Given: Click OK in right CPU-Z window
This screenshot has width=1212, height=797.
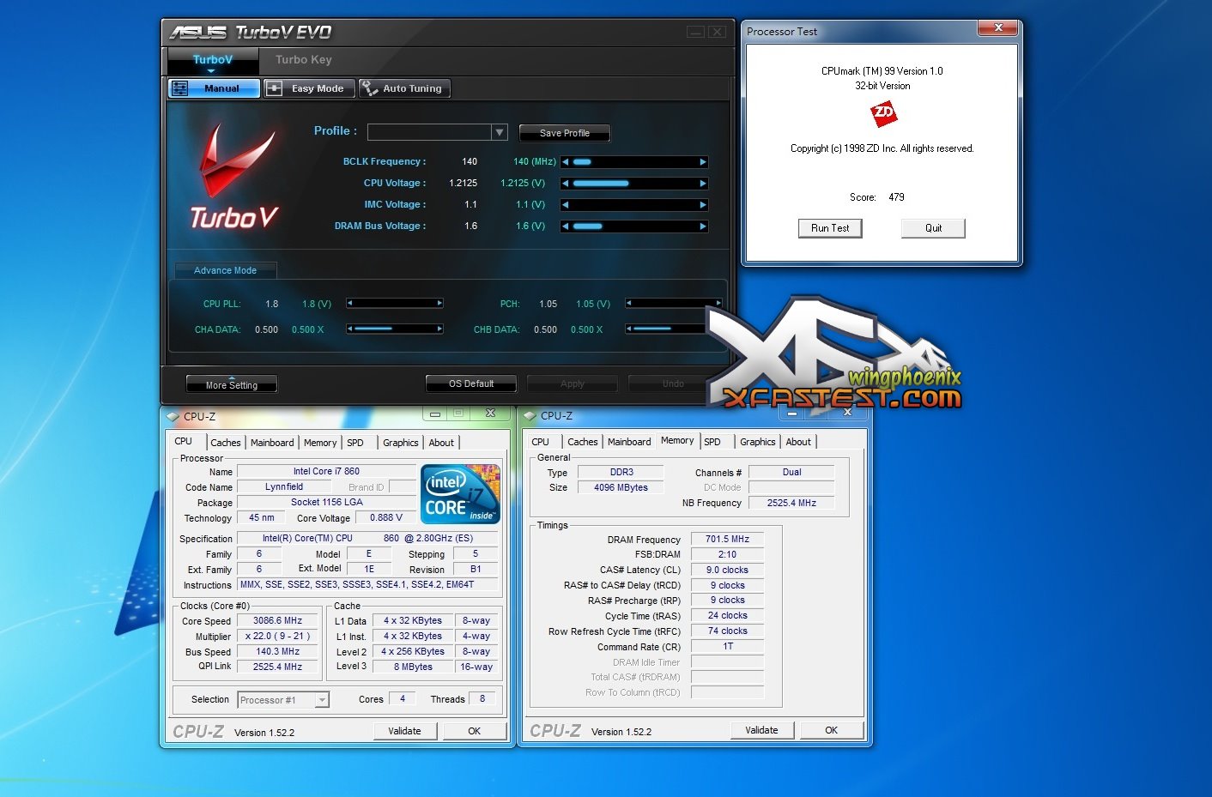Looking at the screenshot, I should (x=831, y=730).
